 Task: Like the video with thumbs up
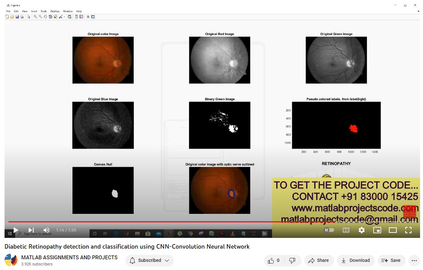click(274, 260)
